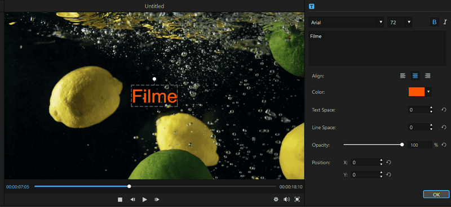
Task: Align text to the right
Action: (428, 76)
